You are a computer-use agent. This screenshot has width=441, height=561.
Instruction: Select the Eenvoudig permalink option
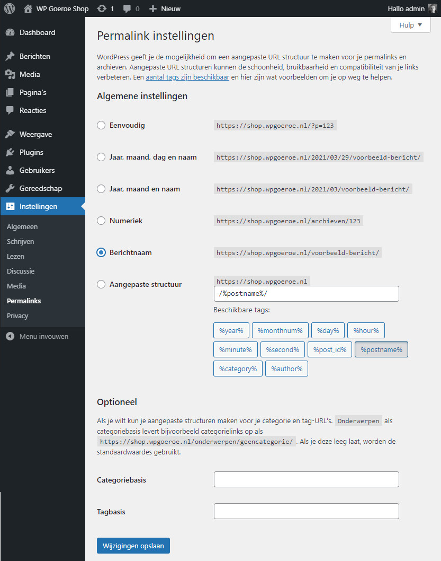101,126
